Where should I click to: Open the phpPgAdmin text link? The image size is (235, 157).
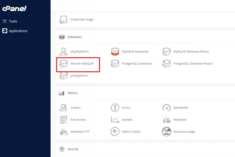79,75
